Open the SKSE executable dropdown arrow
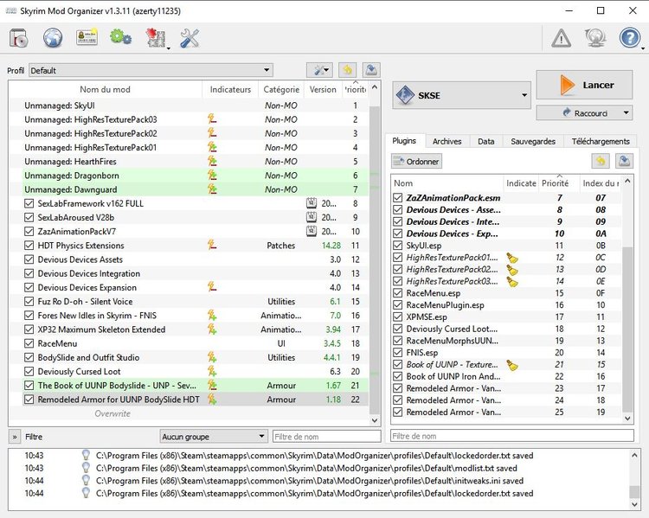This screenshot has width=649, height=518. pyautogui.click(x=524, y=95)
